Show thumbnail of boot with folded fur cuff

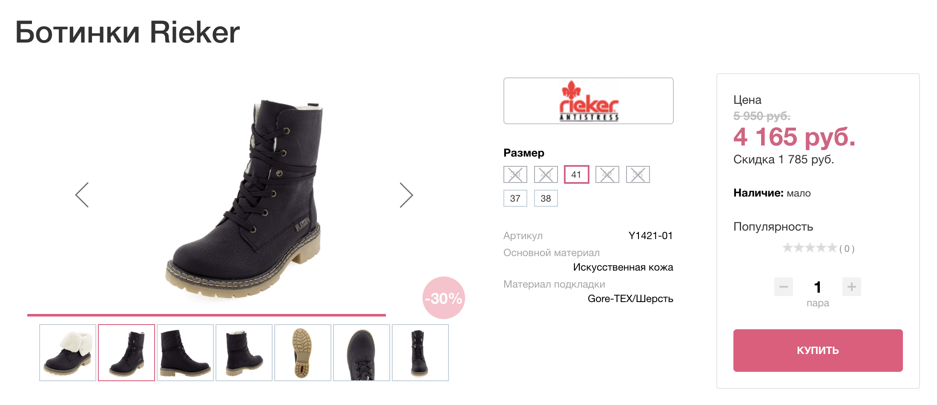[x=68, y=353]
